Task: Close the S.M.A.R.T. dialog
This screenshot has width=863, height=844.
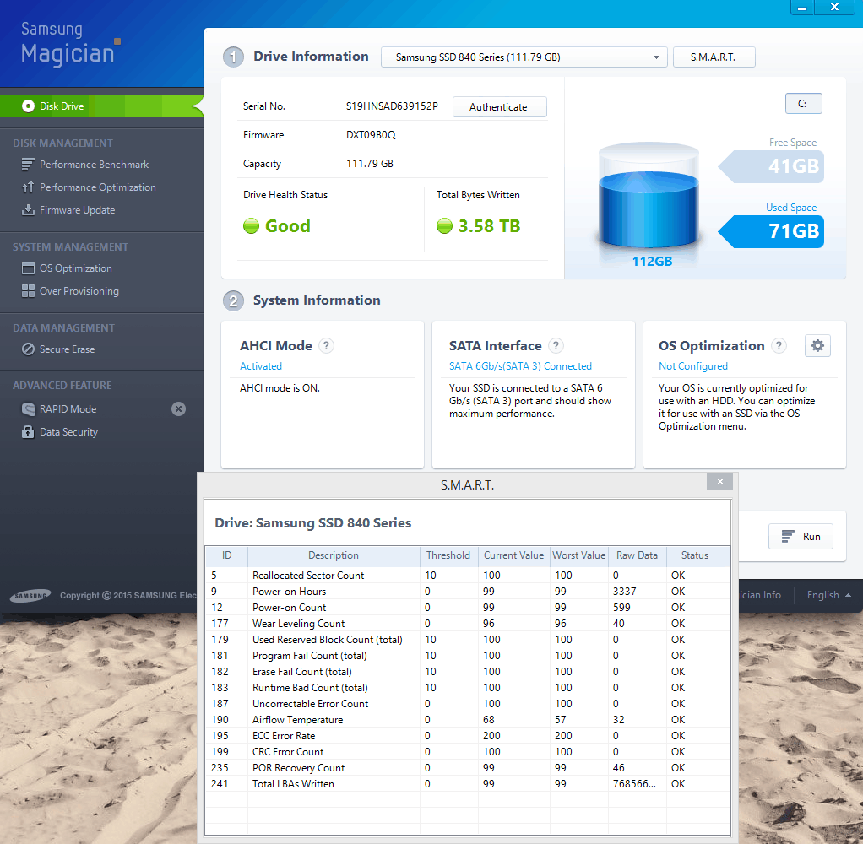Action: point(720,481)
